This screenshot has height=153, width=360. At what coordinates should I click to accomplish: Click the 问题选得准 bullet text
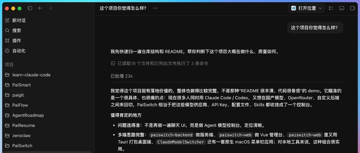[191, 125]
